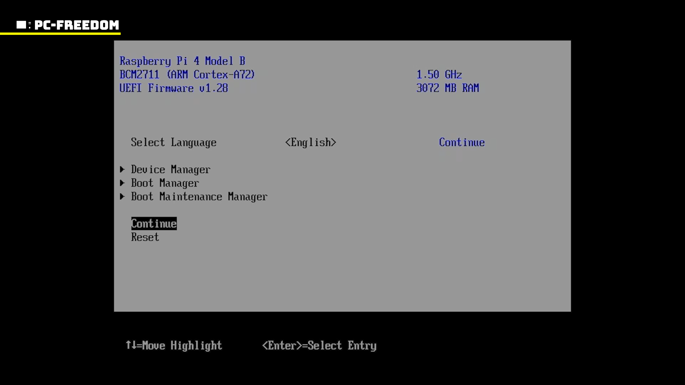Screen dimensions: 685x385
Task: Click the UEFI Firmware v1.28 text
Action: click(174, 88)
